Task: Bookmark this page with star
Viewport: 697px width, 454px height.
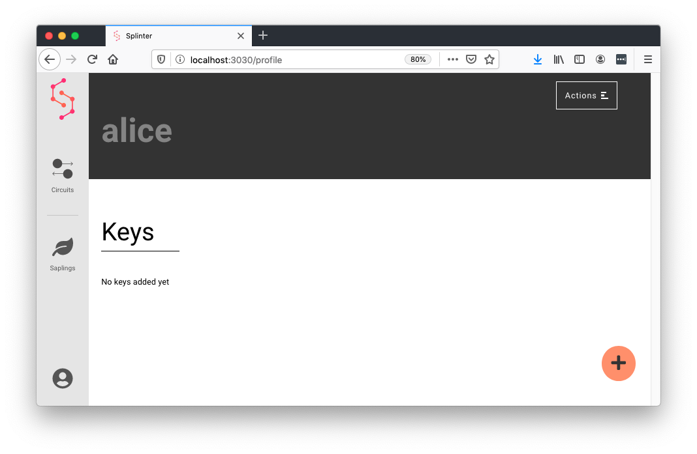Action: point(489,59)
